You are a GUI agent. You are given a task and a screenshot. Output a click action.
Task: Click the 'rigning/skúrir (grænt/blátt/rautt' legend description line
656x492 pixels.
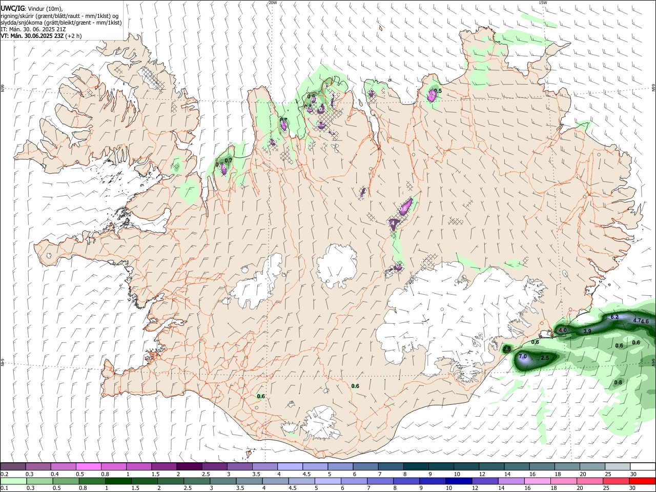pos(59,16)
